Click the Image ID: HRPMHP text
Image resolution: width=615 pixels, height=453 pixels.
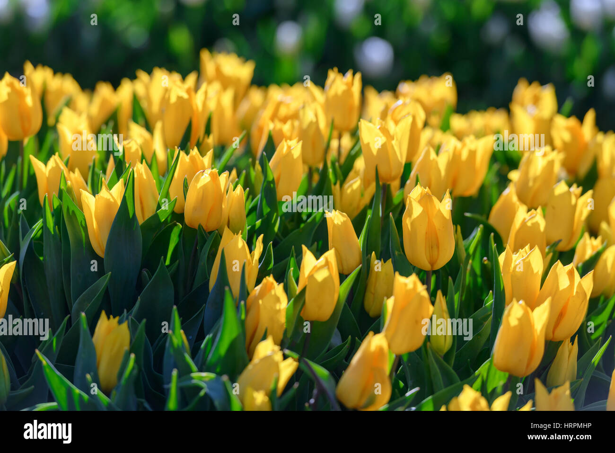click(x=561, y=426)
